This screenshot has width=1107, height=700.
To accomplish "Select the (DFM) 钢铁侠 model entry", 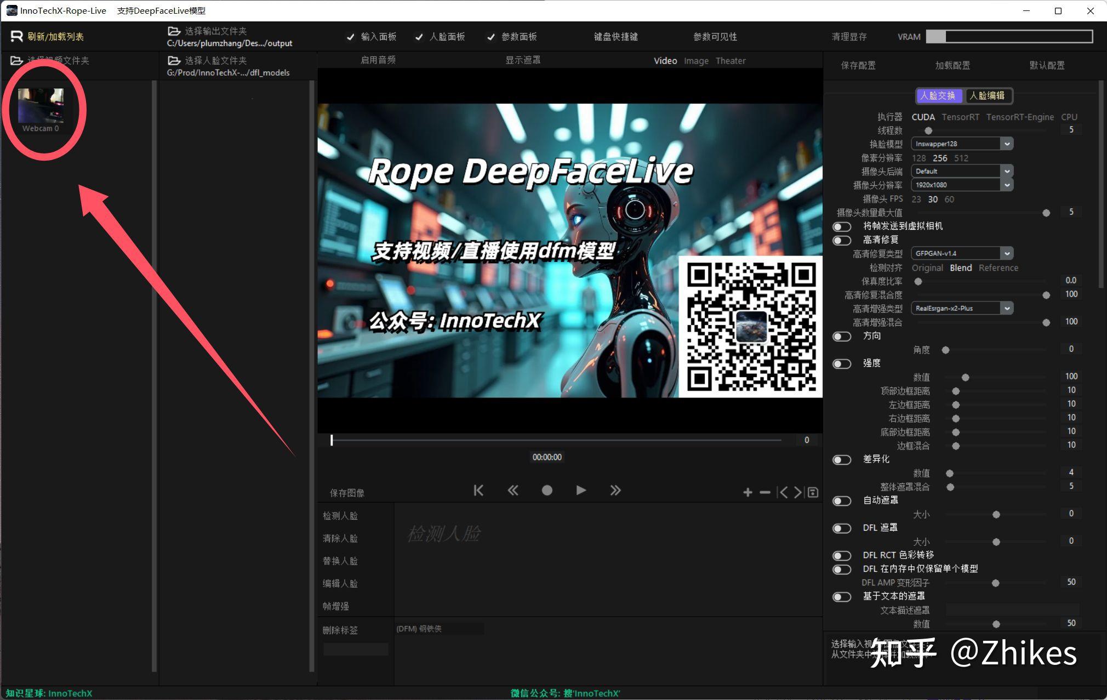I will [439, 629].
